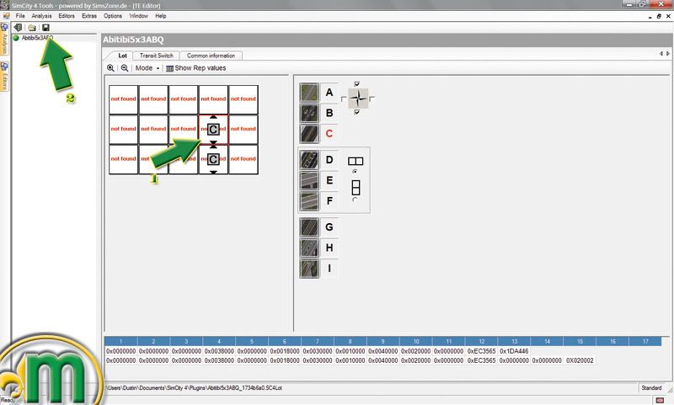
Task: Zoom in on the lot grid
Action: pyautogui.click(x=110, y=68)
